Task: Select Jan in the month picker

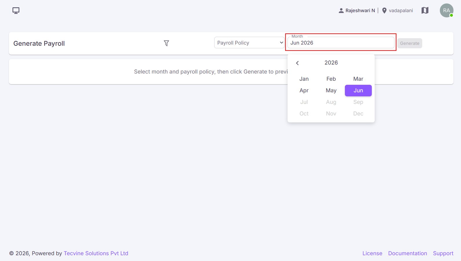Action: point(304,79)
